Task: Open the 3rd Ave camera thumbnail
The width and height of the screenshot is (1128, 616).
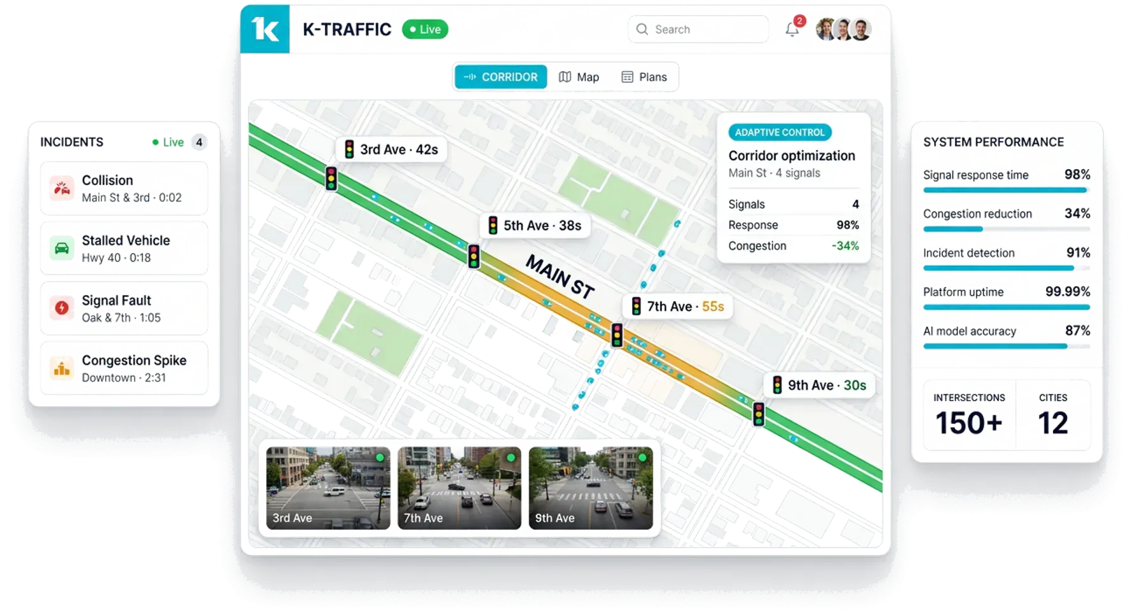Action: point(328,488)
